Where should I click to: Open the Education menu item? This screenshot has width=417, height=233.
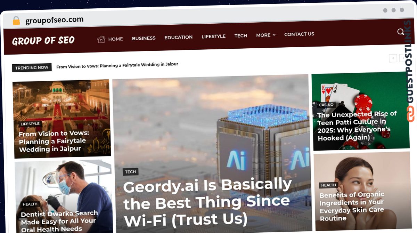point(178,37)
